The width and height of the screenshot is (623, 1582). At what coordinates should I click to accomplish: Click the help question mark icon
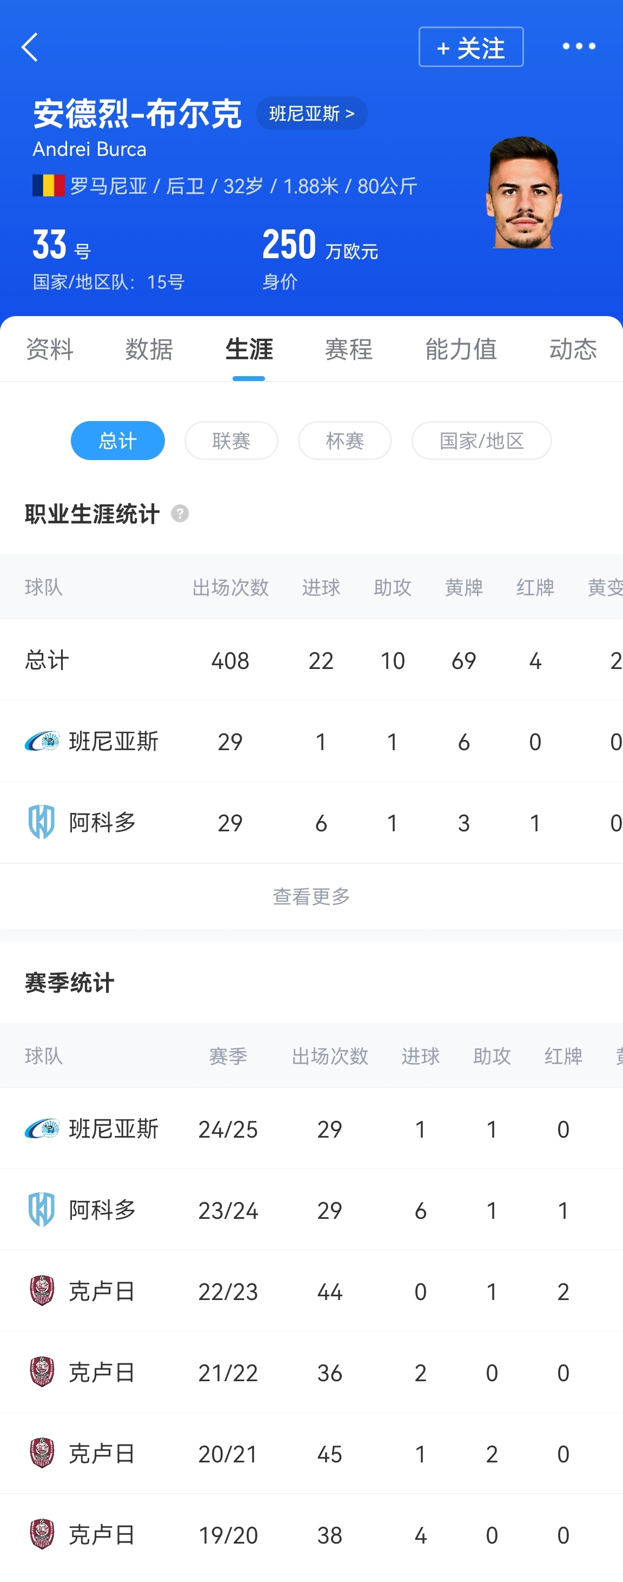point(180,514)
